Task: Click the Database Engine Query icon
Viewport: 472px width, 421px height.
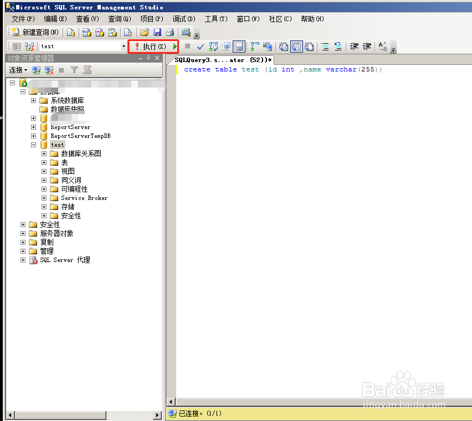Action: (x=71, y=32)
